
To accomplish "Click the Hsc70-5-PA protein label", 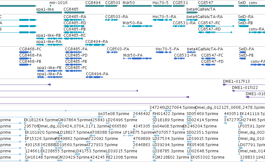I will click(167, 49).
